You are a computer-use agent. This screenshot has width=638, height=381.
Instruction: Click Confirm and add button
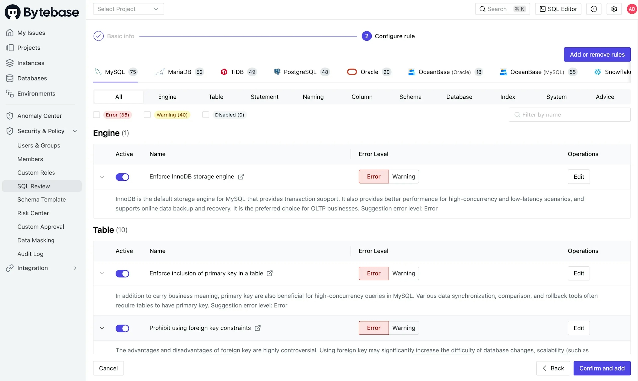click(602, 368)
